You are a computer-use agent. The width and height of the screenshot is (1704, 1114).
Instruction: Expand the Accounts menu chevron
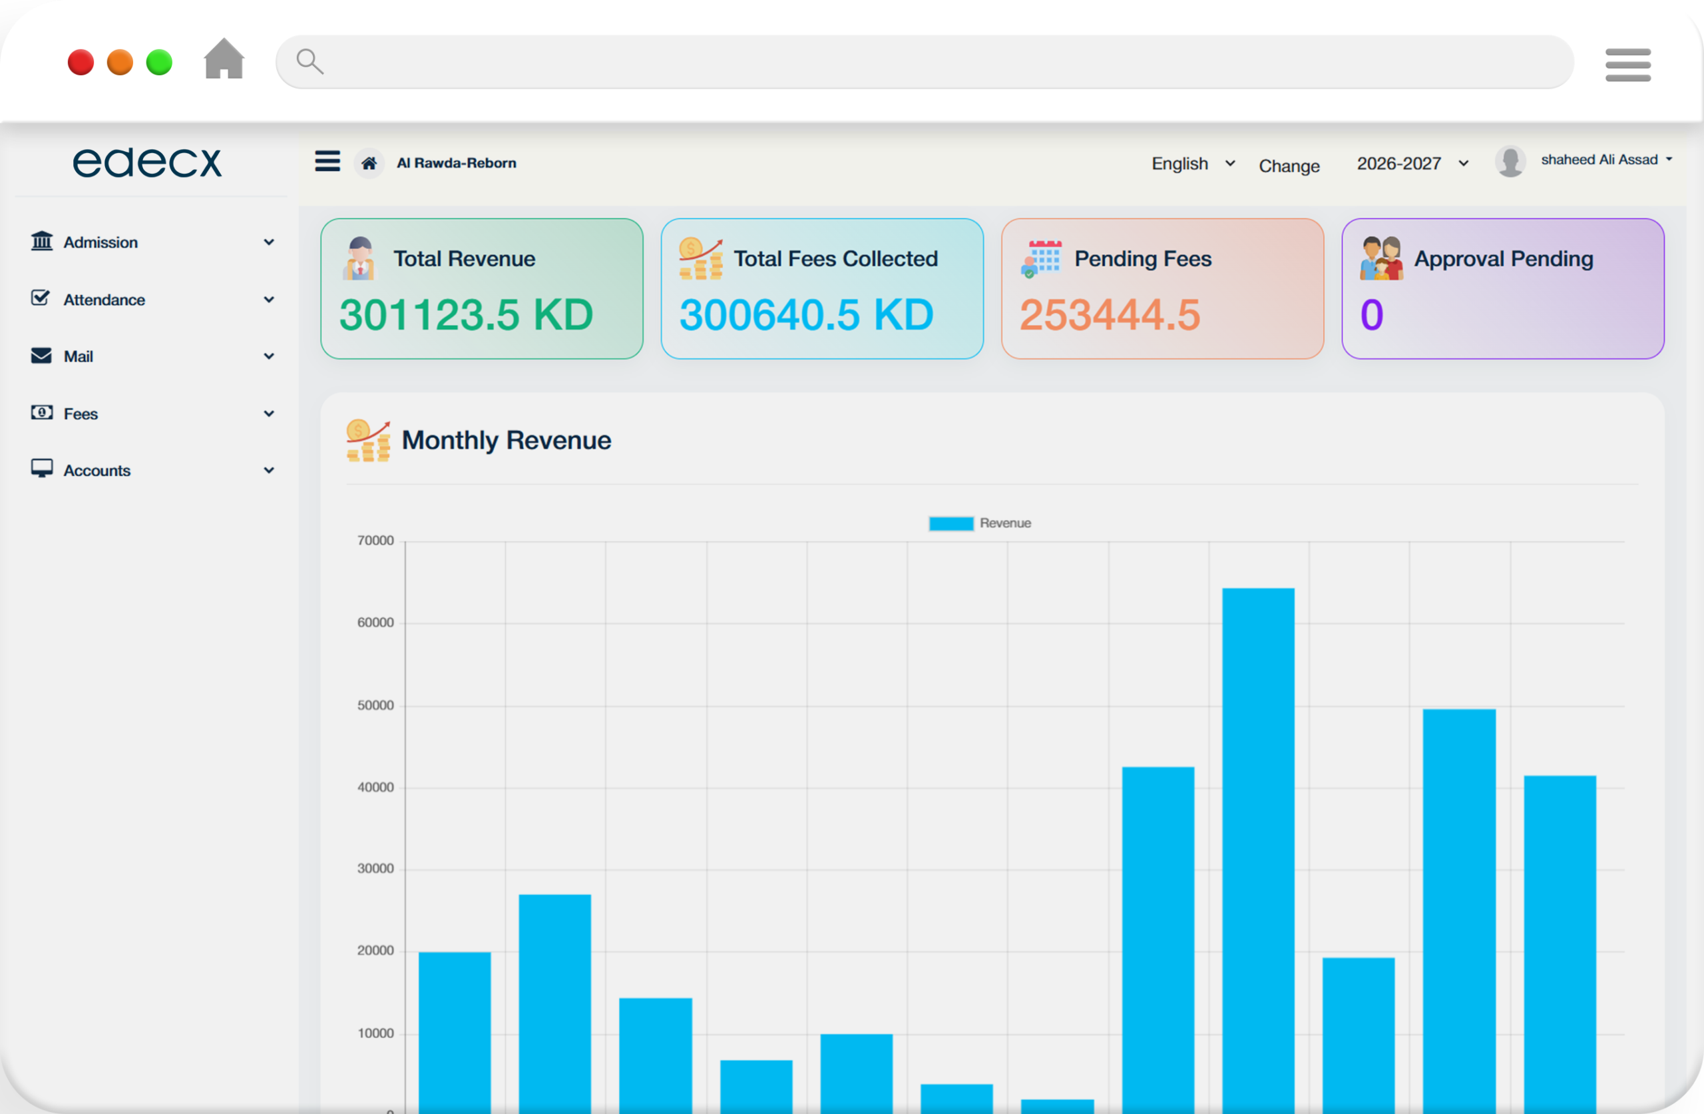pyautogui.click(x=269, y=470)
